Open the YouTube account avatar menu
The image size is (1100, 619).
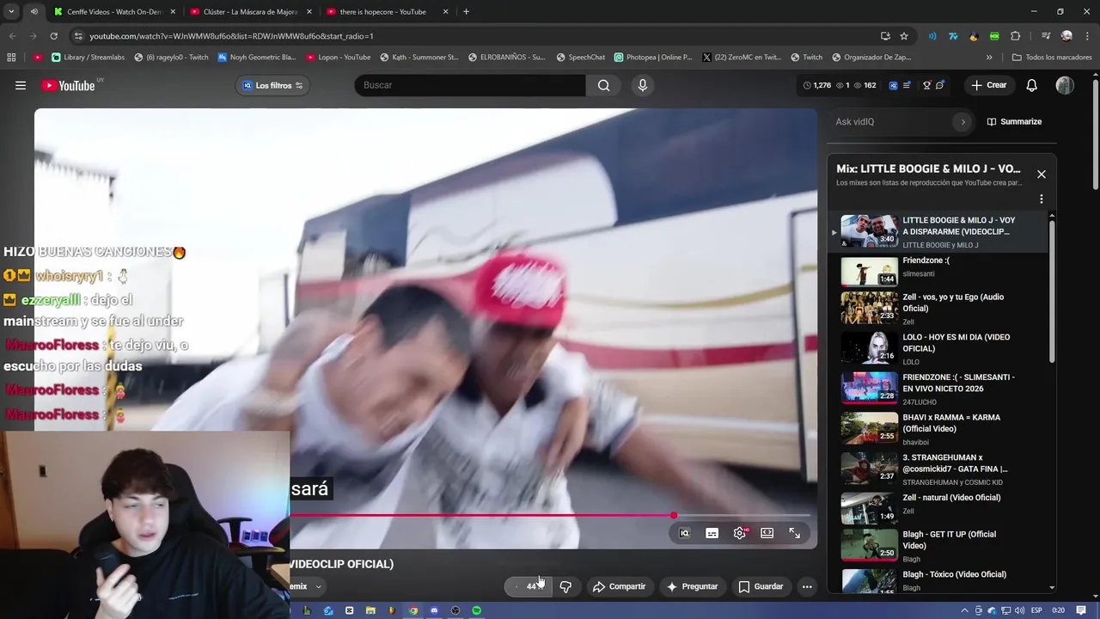point(1065,85)
